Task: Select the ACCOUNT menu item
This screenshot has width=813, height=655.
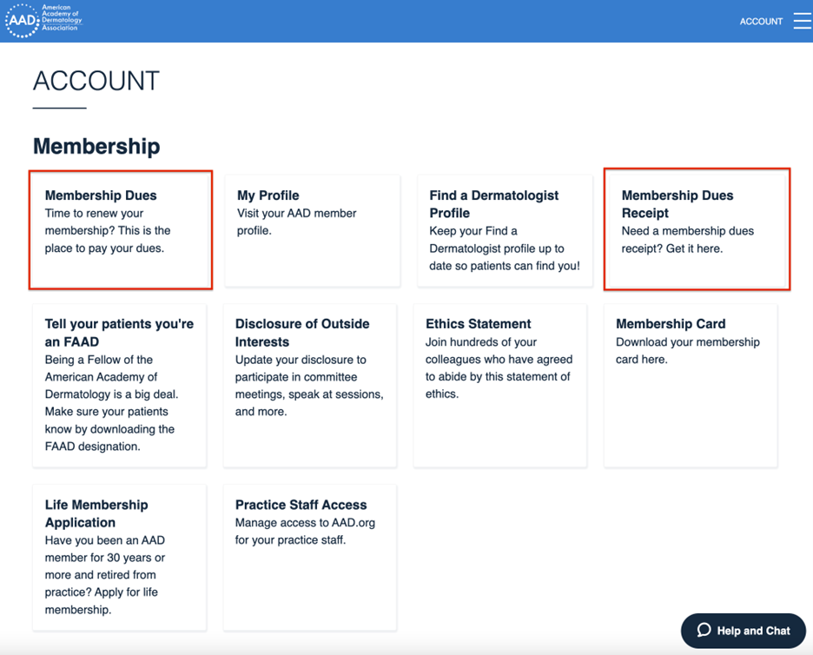Action: (x=761, y=21)
